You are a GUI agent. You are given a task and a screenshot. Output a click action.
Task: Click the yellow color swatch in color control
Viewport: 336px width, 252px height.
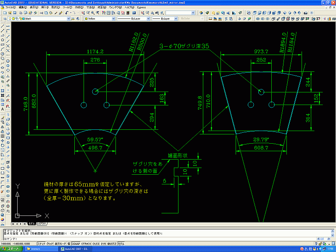tap(86, 18)
